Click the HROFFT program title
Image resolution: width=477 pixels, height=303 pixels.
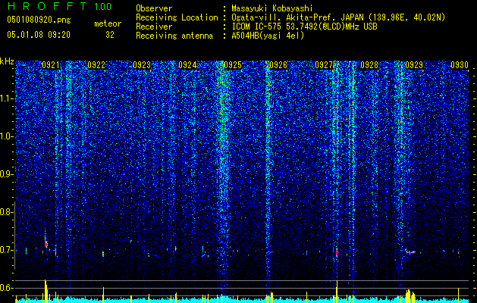point(47,6)
